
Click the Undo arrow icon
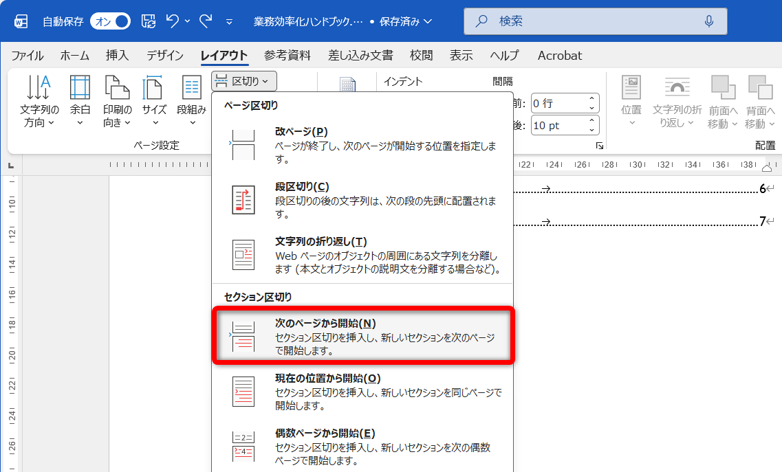(x=173, y=21)
